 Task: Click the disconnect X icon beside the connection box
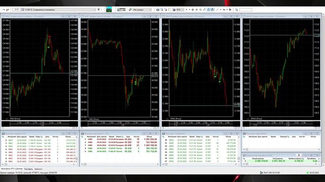[x=99, y=10]
